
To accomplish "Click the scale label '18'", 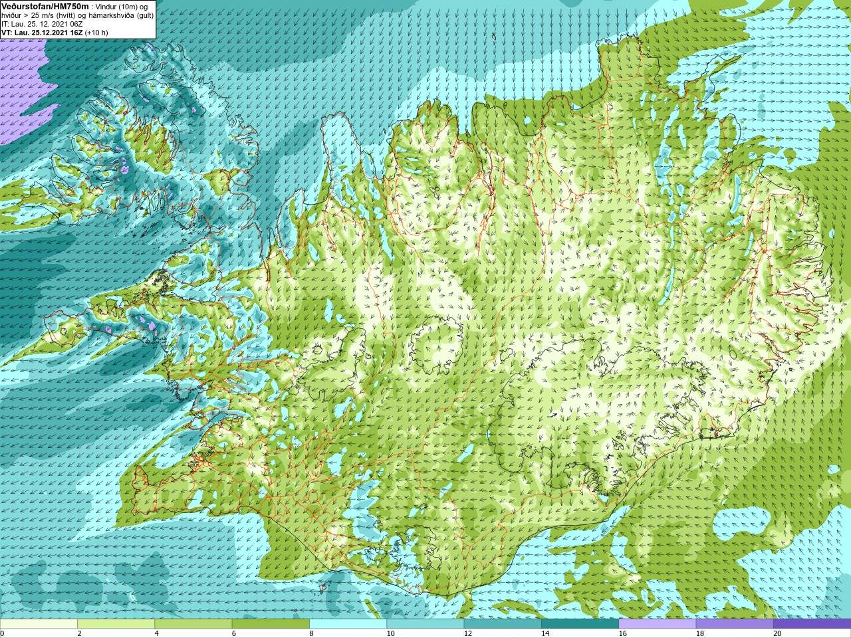I will pos(700,633).
